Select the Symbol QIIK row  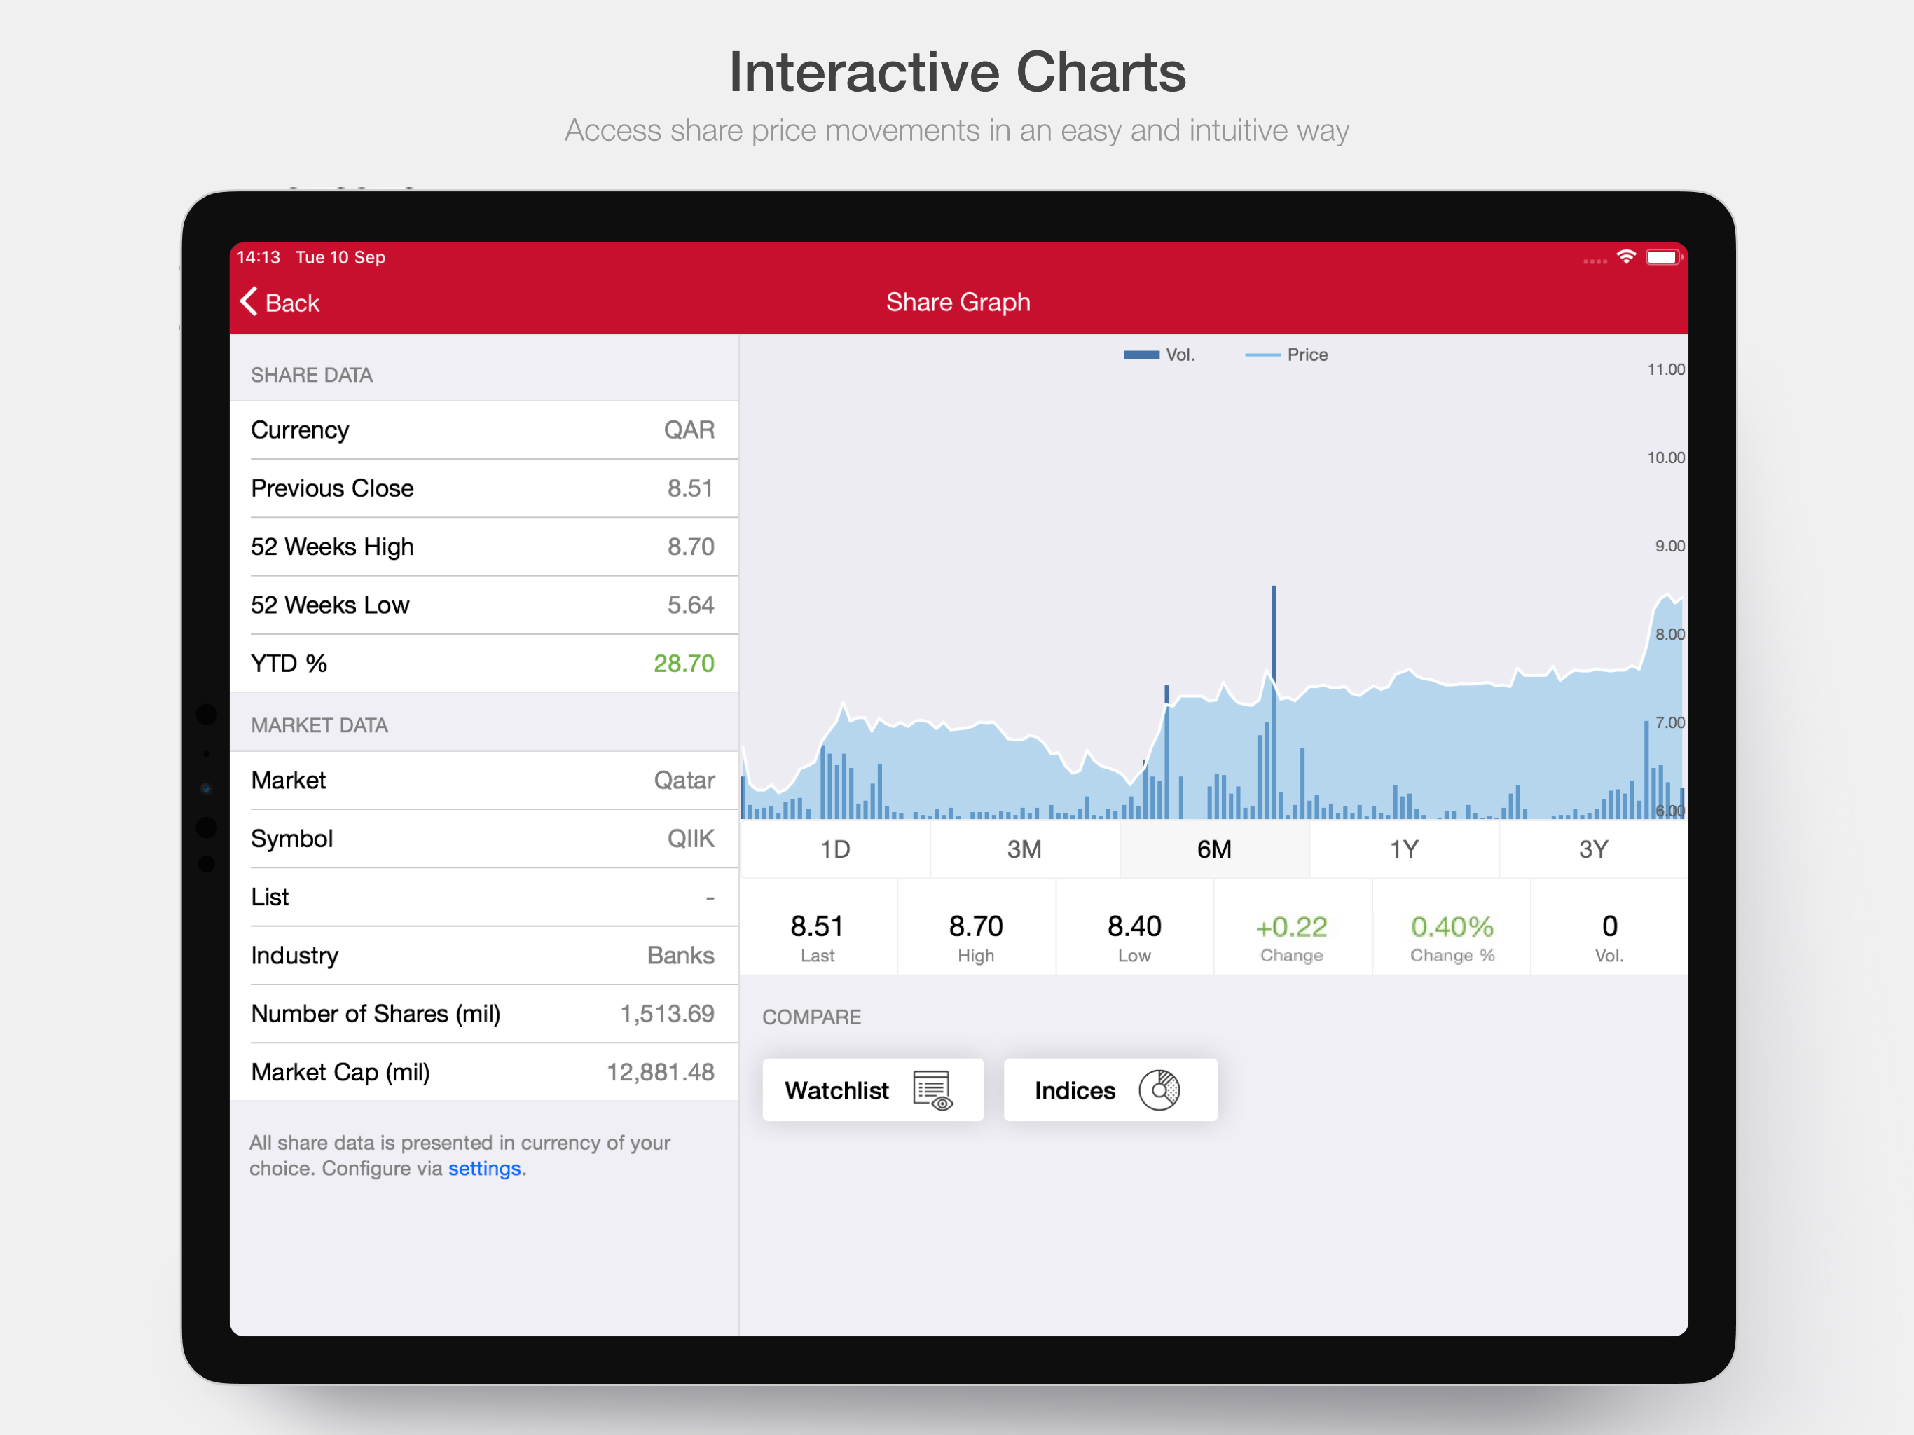click(x=483, y=839)
